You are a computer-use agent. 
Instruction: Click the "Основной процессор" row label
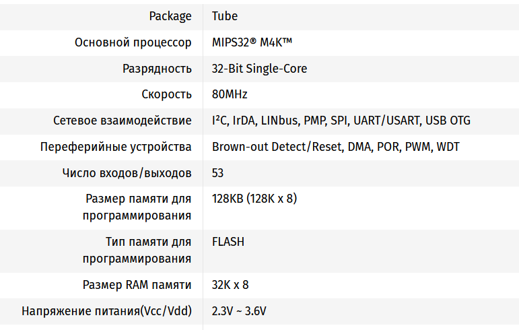coord(133,42)
